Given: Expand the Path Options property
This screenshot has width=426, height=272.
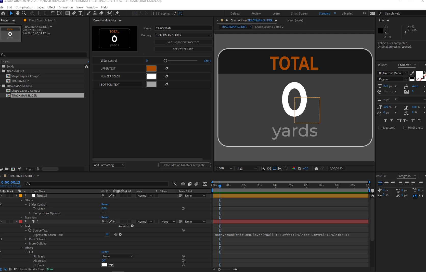Looking at the screenshot, I should click(x=25, y=239).
